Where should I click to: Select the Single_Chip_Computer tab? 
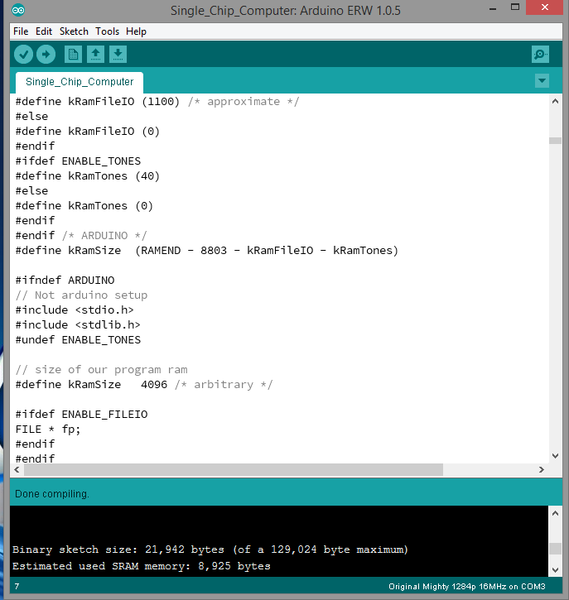[x=80, y=82]
